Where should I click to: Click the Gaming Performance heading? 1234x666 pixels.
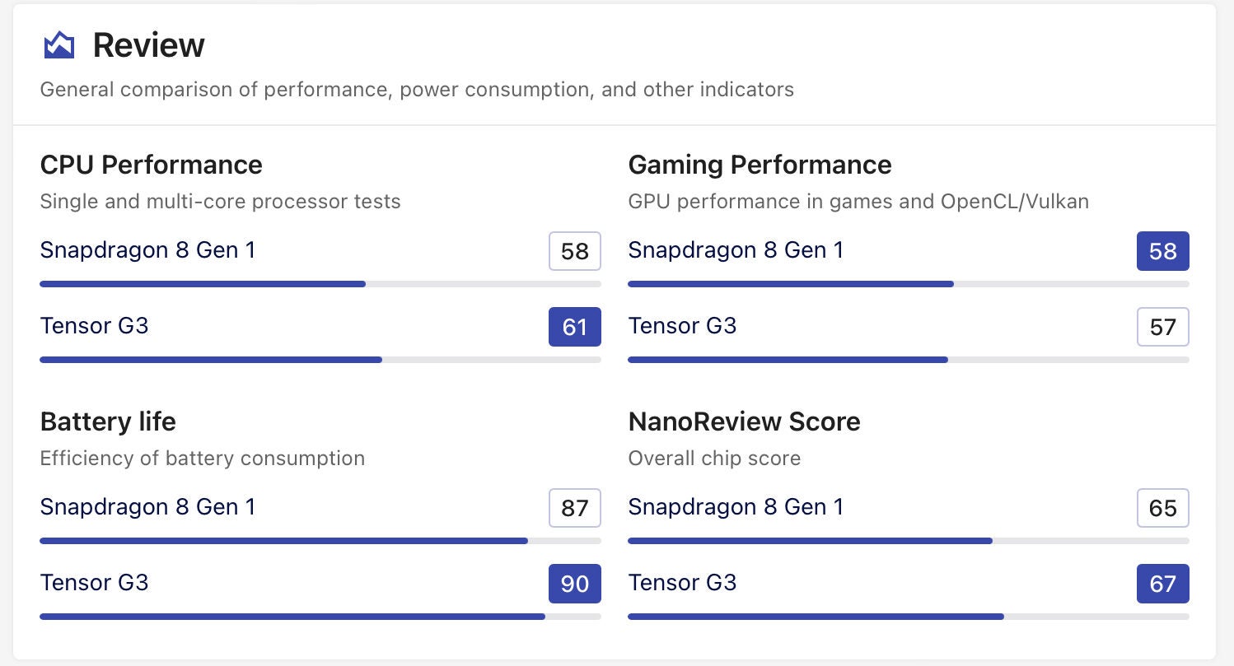click(760, 165)
